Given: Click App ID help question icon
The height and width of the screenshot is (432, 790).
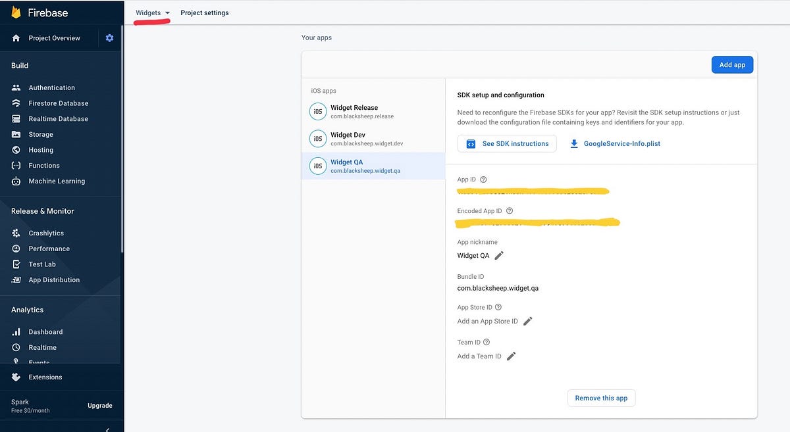Looking at the screenshot, I should pos(483,180).
